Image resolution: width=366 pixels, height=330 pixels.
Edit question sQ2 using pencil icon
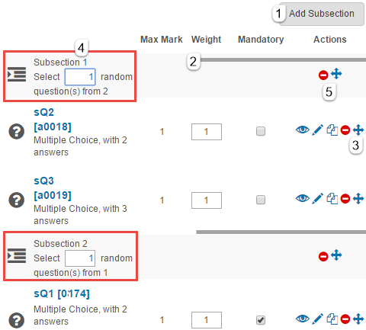[317, 130]
